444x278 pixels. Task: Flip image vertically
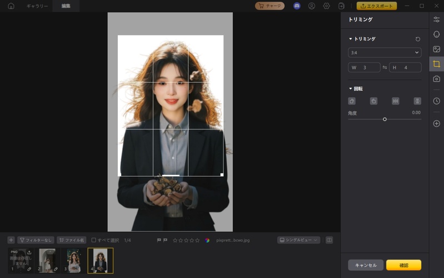(x=417, y=101)
